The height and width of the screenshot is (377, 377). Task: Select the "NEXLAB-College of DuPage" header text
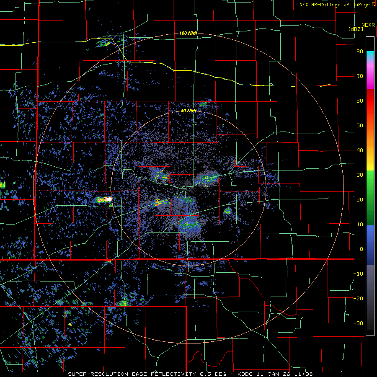(335, 5)
